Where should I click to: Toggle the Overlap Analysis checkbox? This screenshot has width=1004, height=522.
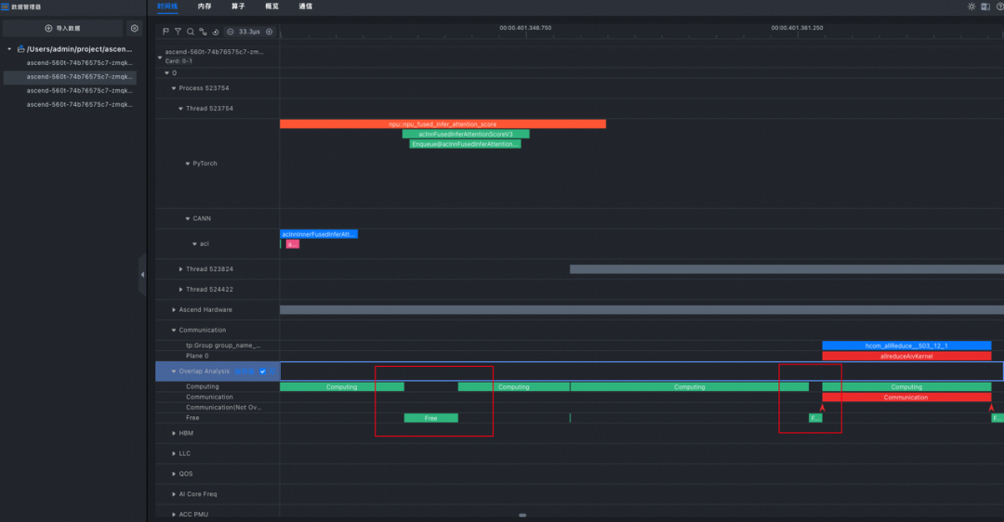[x=262, y=371]
